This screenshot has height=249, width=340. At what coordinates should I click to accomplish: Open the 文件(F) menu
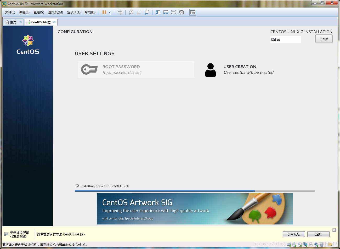[10, 12]
